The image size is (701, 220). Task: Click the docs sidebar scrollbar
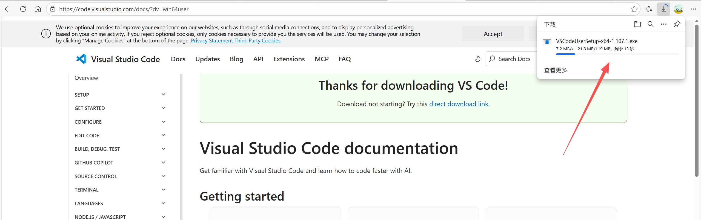pyautogui.click(x=181, y=147)
